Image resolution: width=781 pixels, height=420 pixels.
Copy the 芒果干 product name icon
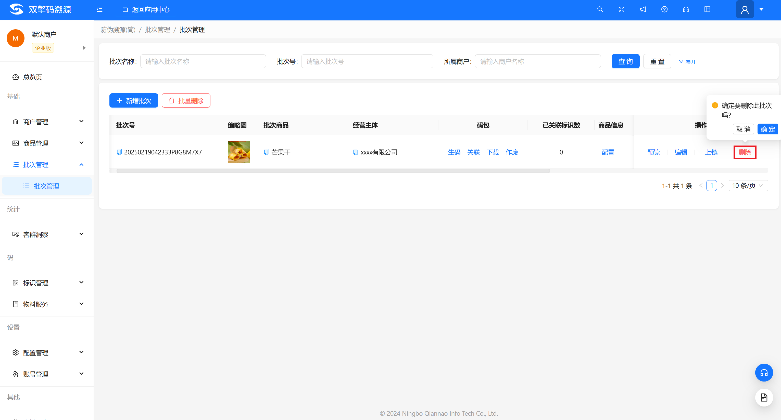pos(266,152)
